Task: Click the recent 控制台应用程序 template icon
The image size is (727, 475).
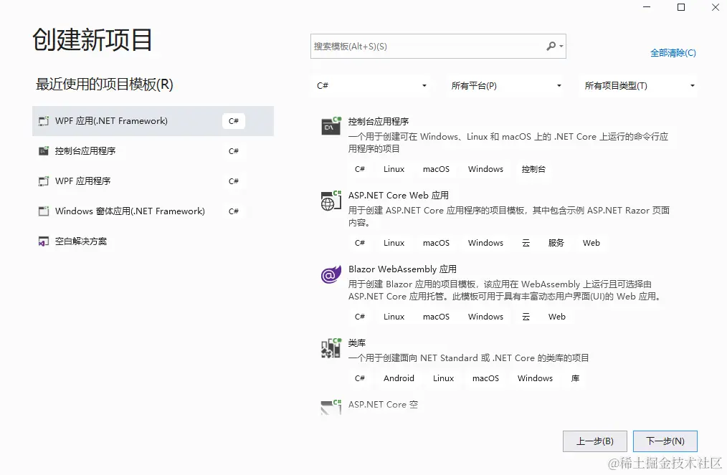Action: point(44,151)
